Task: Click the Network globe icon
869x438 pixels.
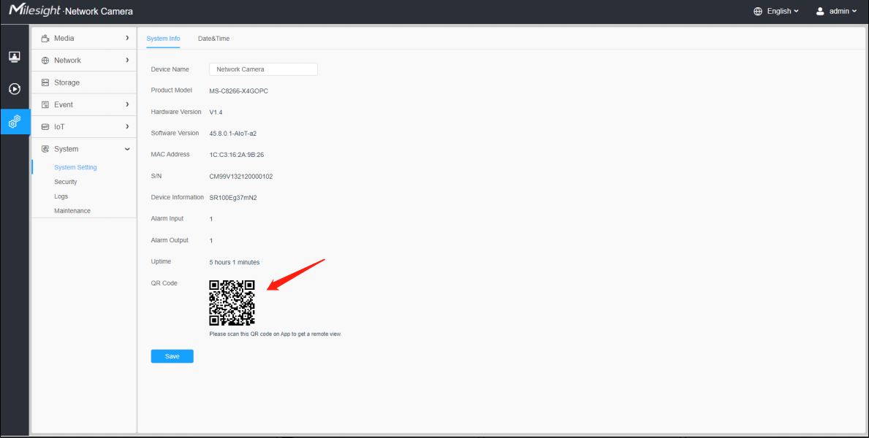Action: point(45,61)
